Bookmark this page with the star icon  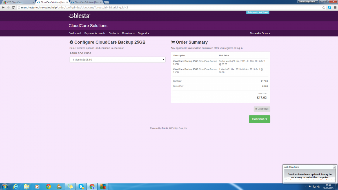[324, 7]
